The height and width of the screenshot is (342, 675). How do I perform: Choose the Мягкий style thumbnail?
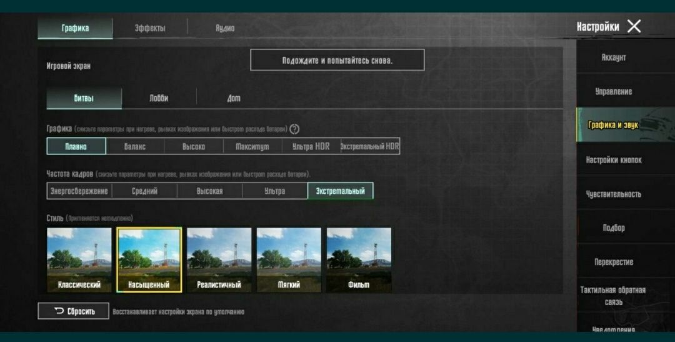[289, 260]
